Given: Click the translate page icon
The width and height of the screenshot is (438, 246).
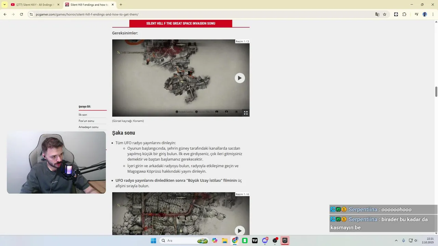Looking at the screenshot, I should pos(377,14).
